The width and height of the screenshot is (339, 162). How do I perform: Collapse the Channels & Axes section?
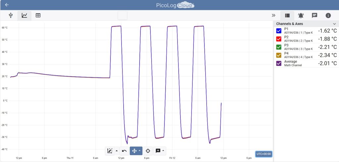click(x=334, y=24)
